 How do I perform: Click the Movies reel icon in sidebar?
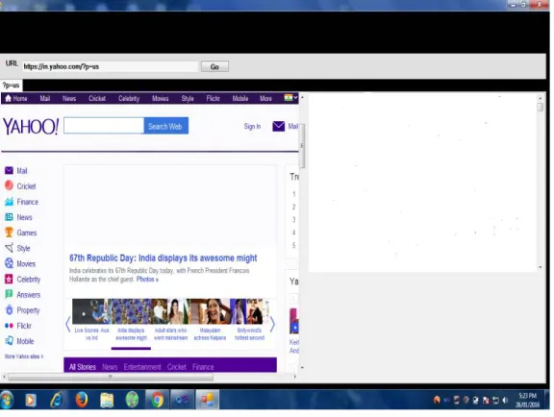(9, 263)
